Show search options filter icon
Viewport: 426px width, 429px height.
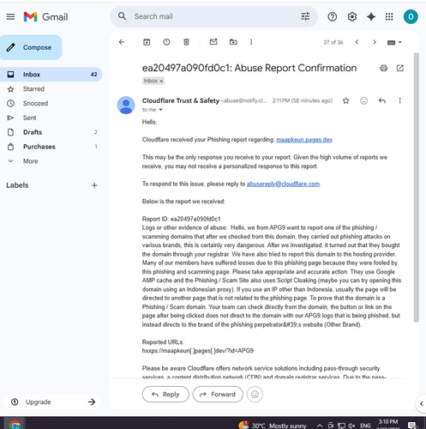coord(305,16)
